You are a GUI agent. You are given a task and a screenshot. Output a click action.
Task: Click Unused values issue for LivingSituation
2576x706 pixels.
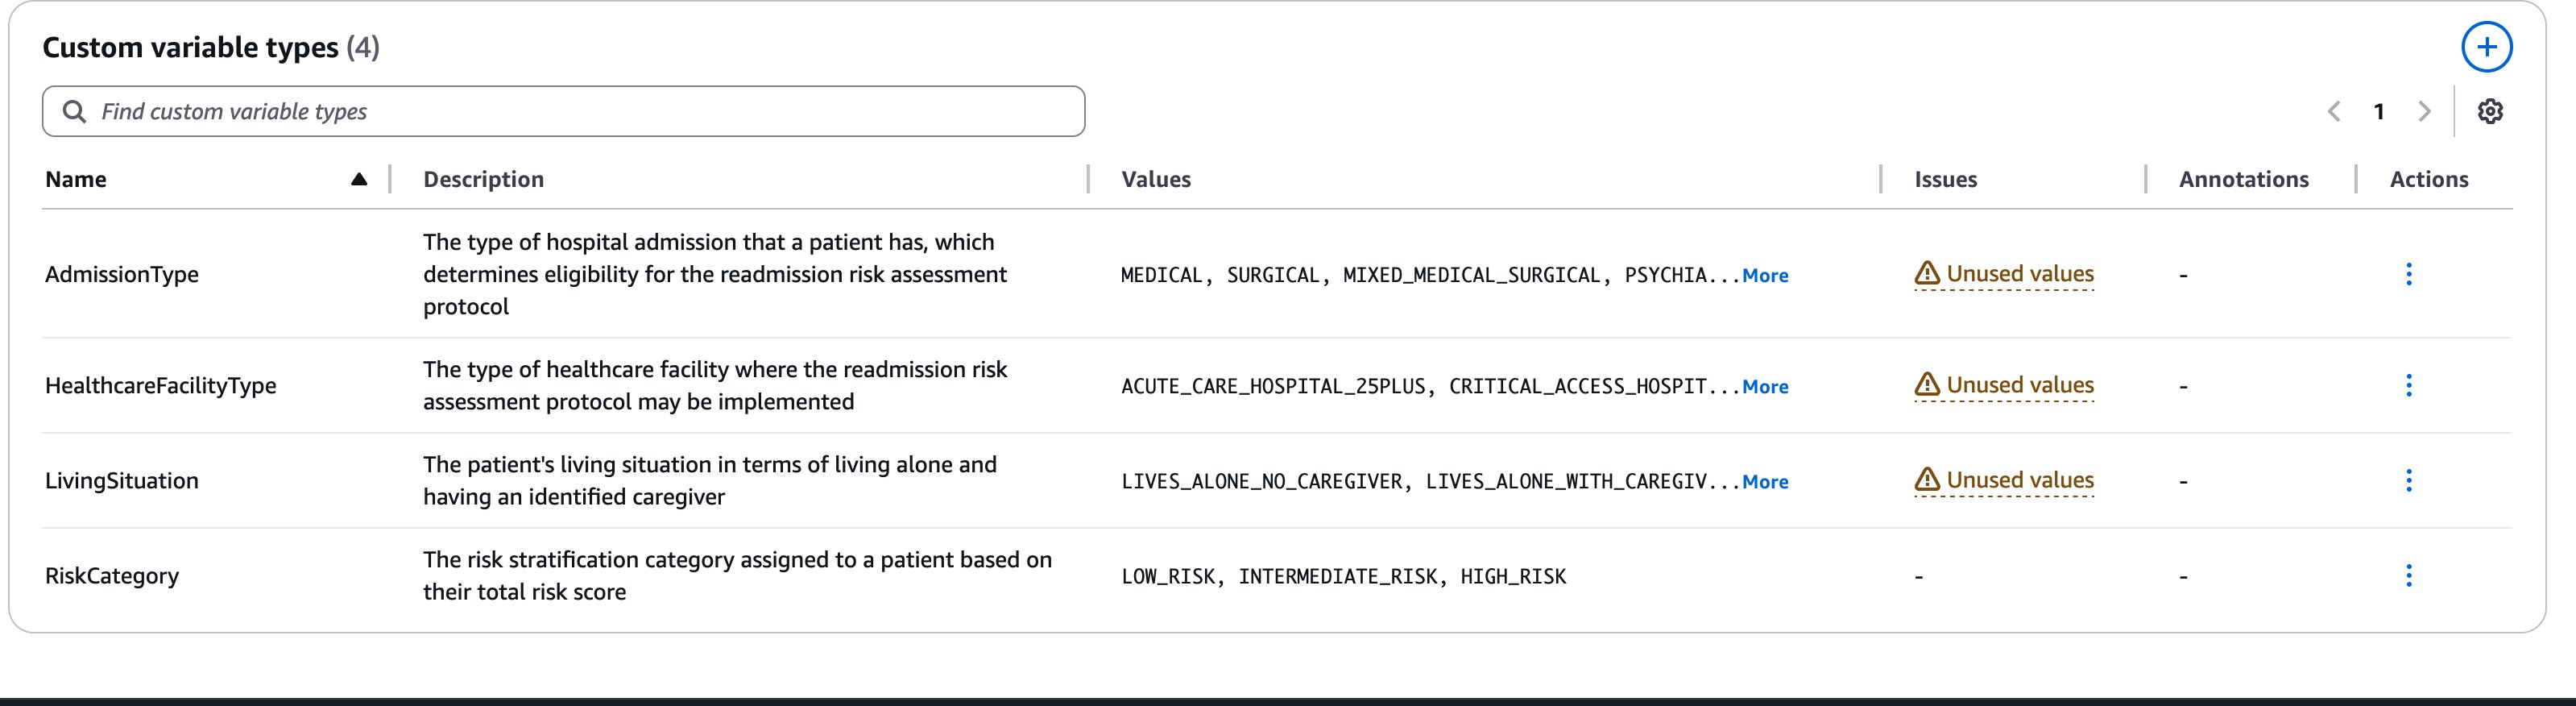click(2019, 480)
